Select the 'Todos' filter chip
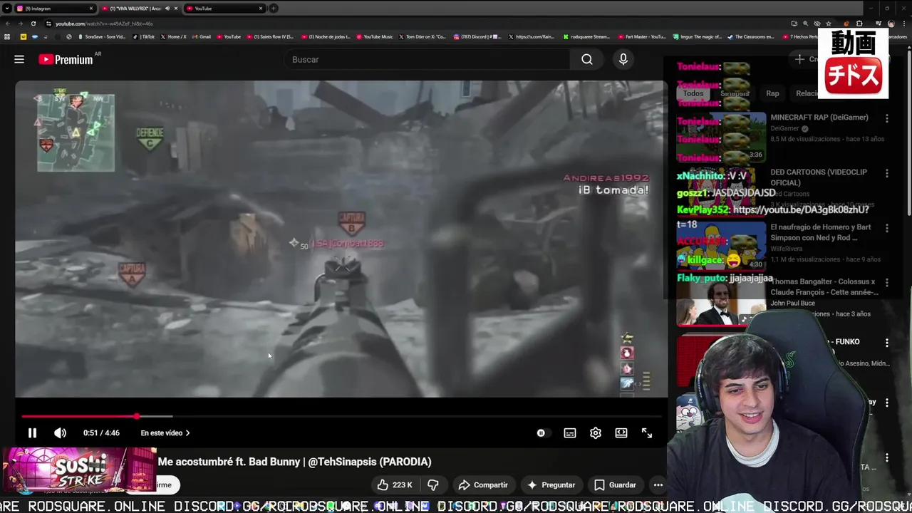 693,93
